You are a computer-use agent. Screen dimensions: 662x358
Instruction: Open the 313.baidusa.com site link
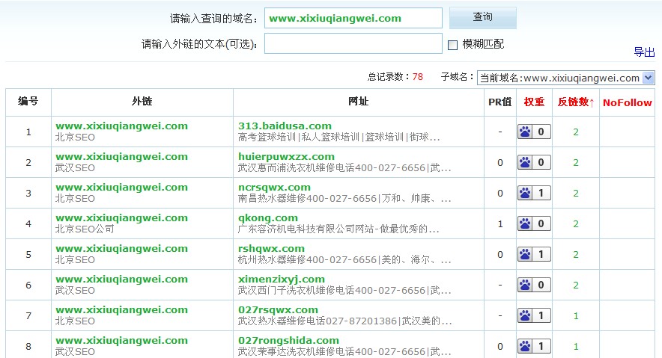click(x=285, y=126)
